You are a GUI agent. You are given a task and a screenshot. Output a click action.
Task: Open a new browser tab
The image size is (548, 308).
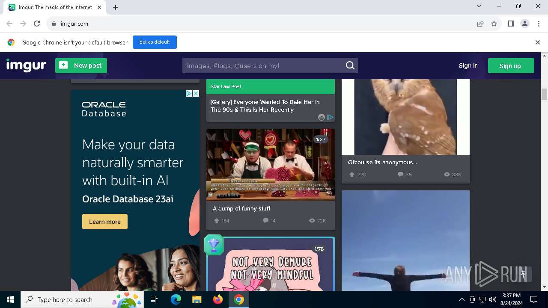(x=116, y=7)
